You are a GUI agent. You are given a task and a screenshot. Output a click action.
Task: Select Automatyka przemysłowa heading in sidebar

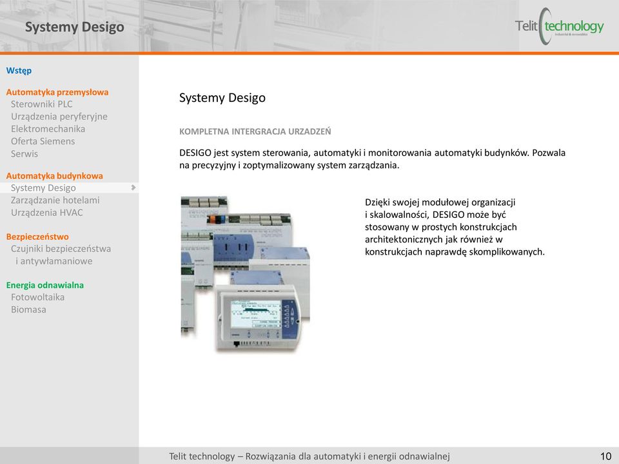point(57,92)
